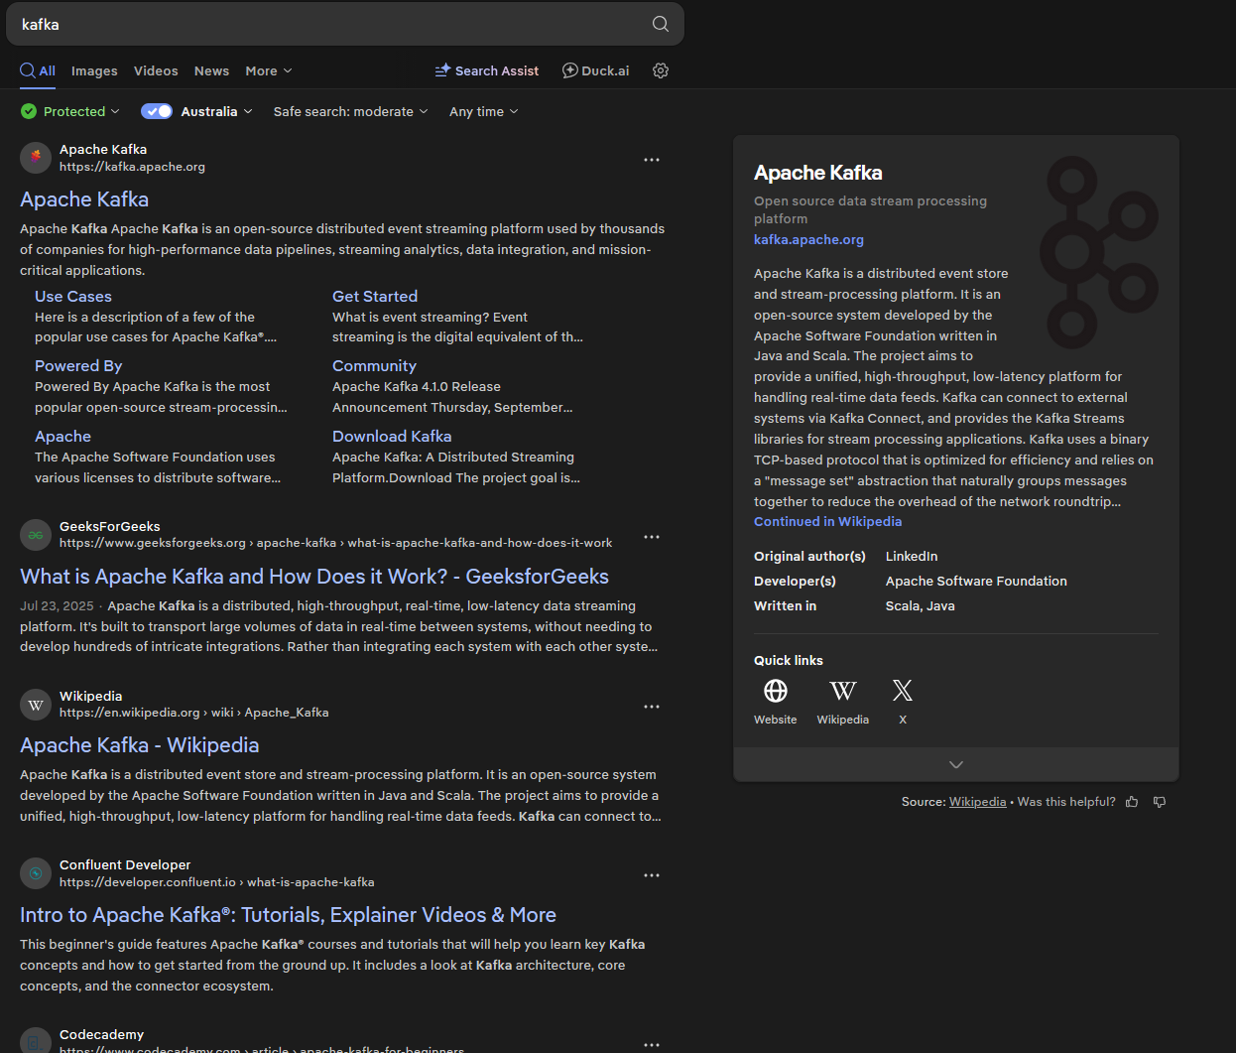Click the geeksforgeeks.org result URL
This screenshot has height=1053, width=1236.
335,543
